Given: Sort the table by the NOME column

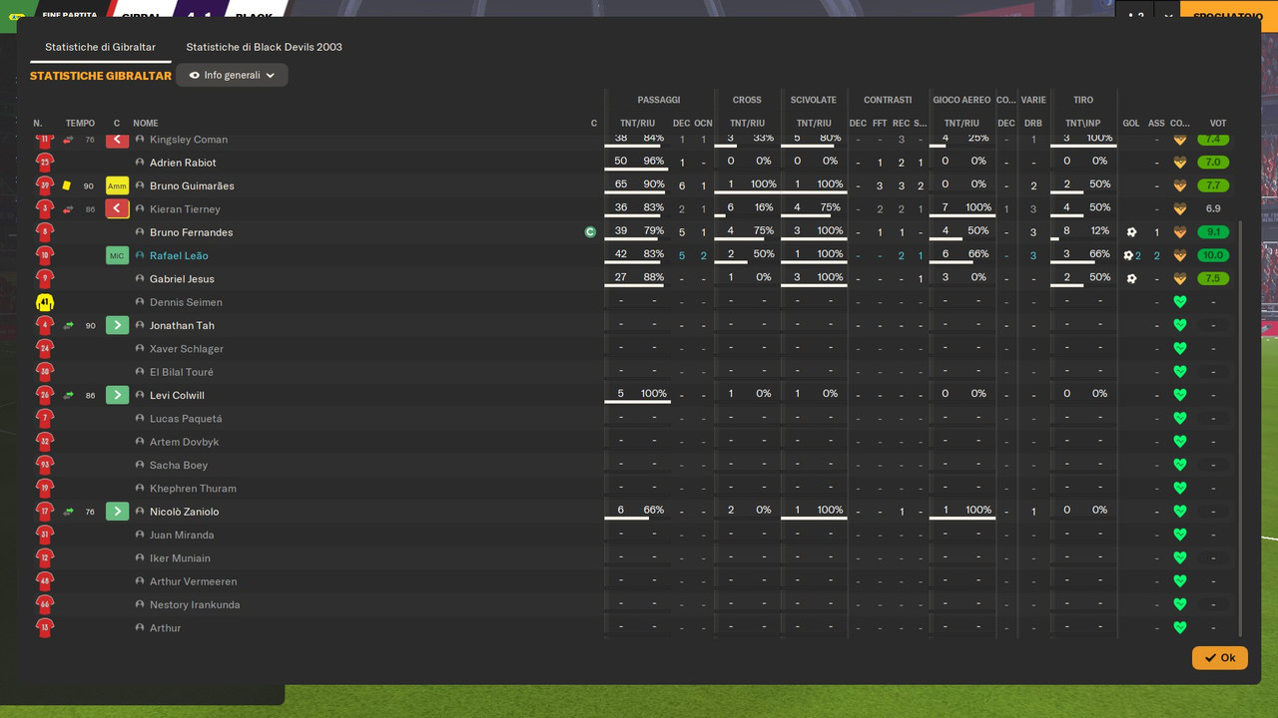Looking at the screenshot, I should pos(146,124).
